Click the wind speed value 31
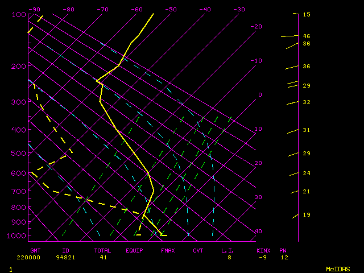This screenshot has height=273, width=364. 306,130
